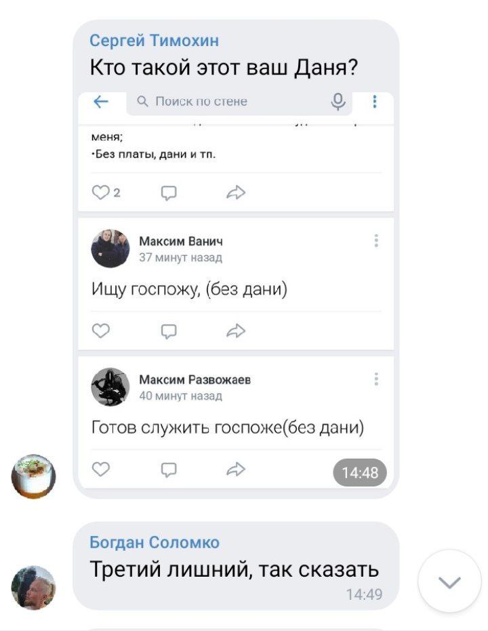Open Максим Ванич profile picture

point(110,248)
